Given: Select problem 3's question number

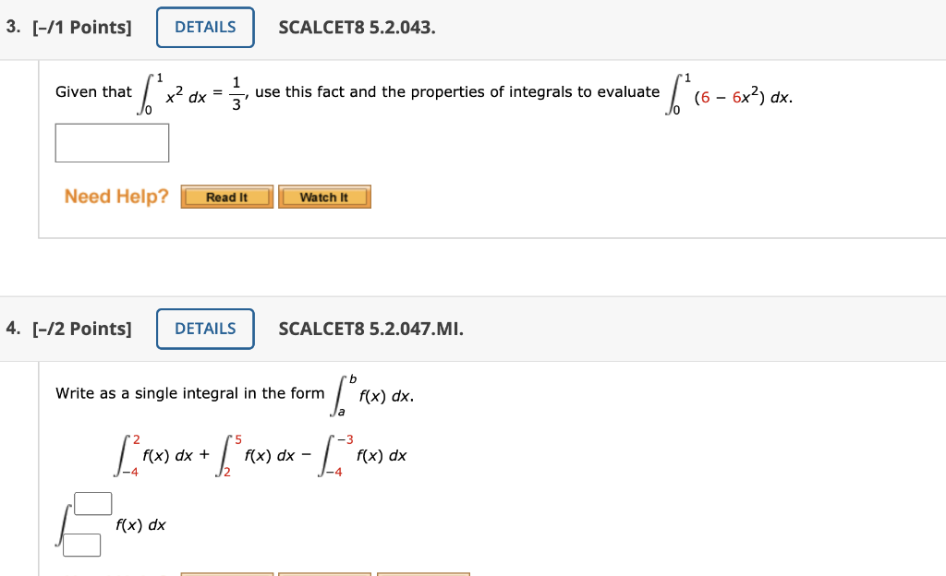Looking at the screenshot, I should click(x=12, y=27).
